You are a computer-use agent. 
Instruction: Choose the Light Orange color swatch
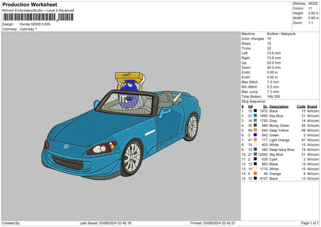click(255, 140)
